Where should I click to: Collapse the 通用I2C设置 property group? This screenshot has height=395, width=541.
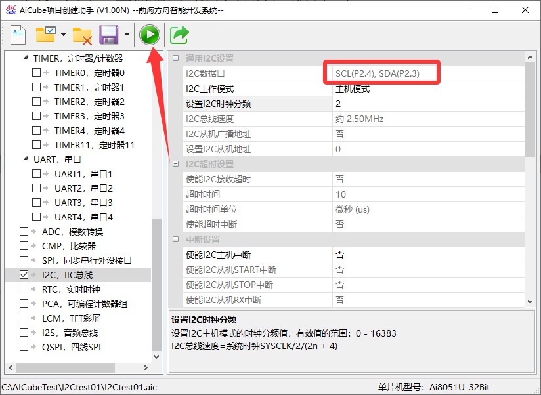(175, 58)
